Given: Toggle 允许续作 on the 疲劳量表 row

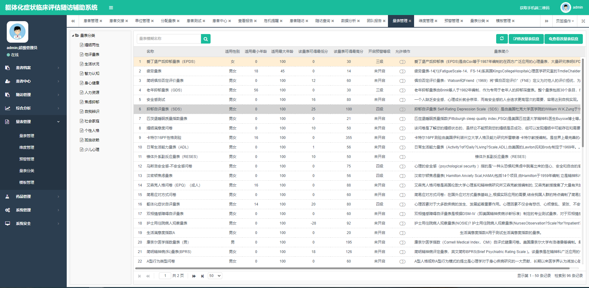Looking at the screenshot, I should pyautogui.click(x=402, y=71).
